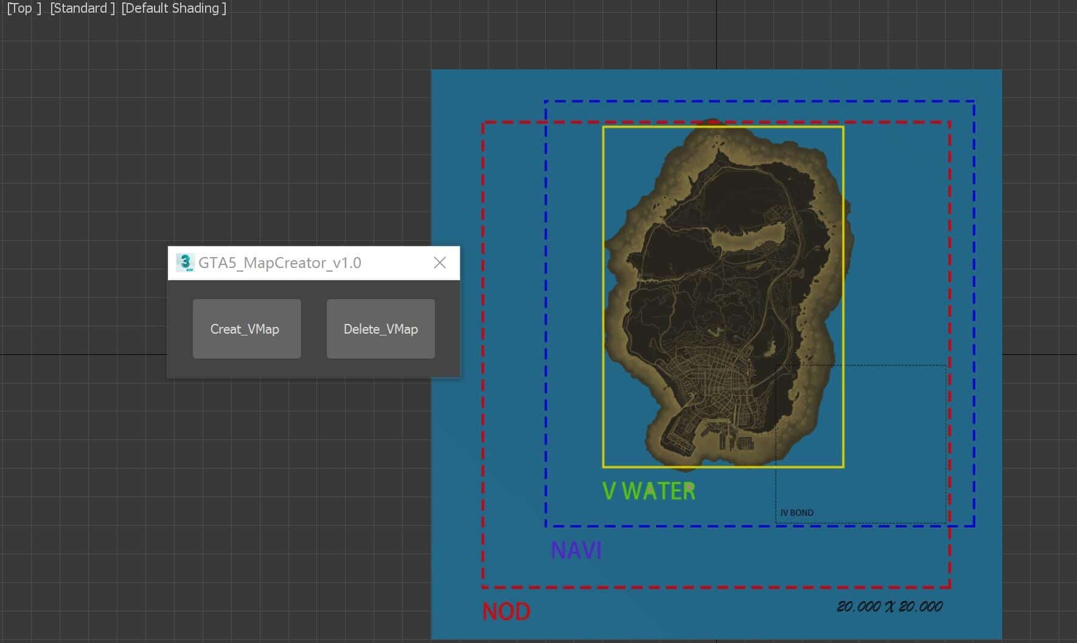Click the red NOD label

506,611
